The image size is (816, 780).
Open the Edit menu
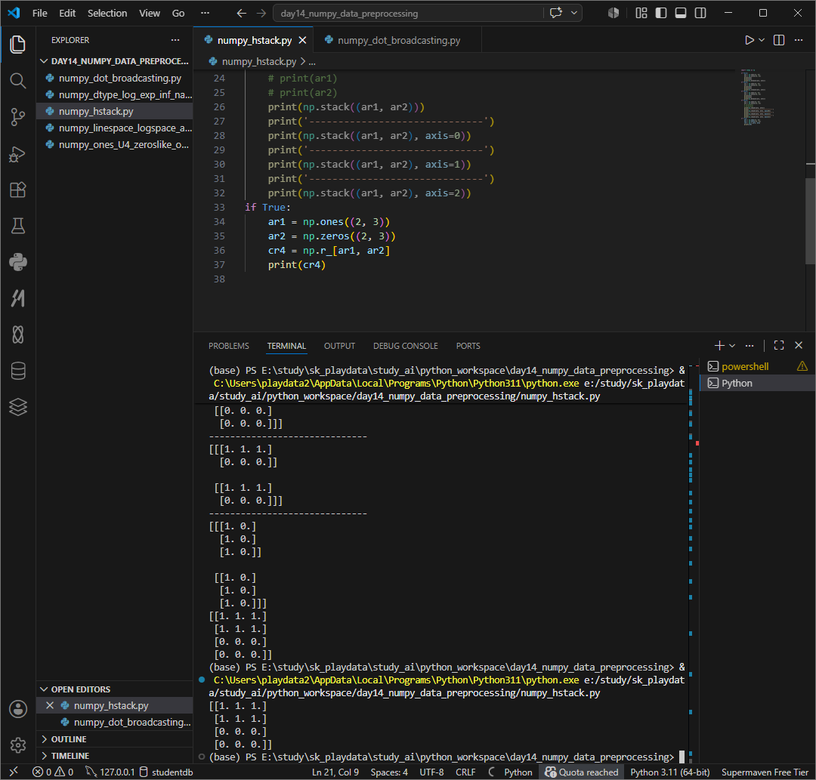click(x=67, y=13)
